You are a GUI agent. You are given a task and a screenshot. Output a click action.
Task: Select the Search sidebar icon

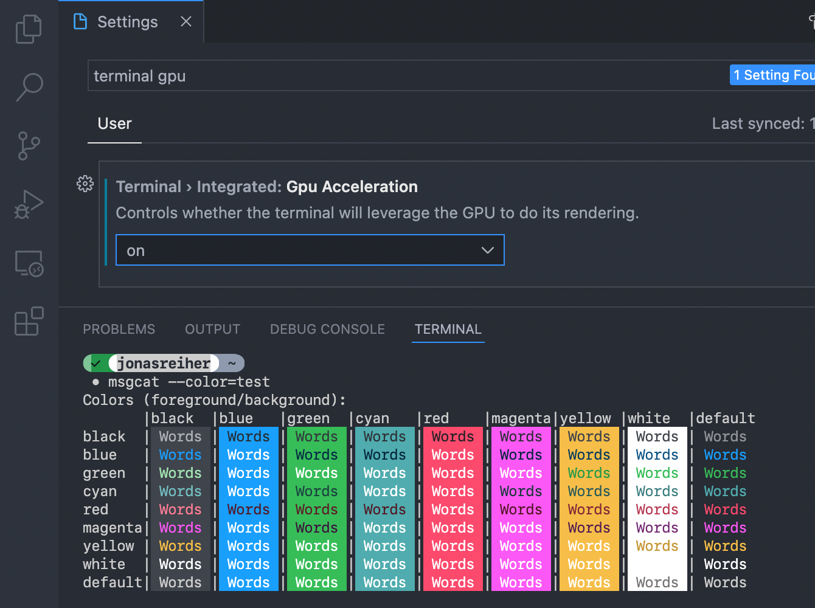(28, 87)
